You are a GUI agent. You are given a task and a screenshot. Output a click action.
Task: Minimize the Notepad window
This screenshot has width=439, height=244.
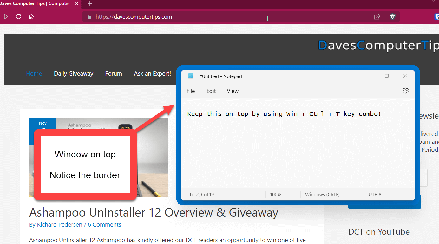point(368,76)
